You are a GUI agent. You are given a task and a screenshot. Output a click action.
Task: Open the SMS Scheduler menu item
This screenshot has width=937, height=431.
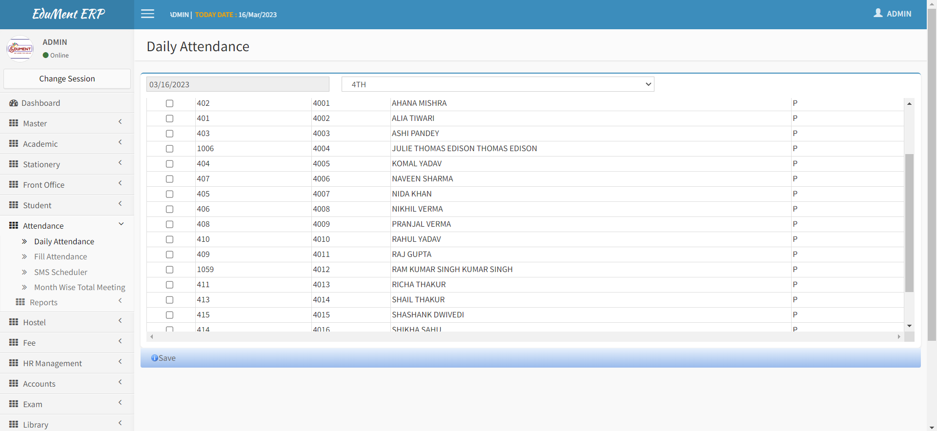coord(61,272)
